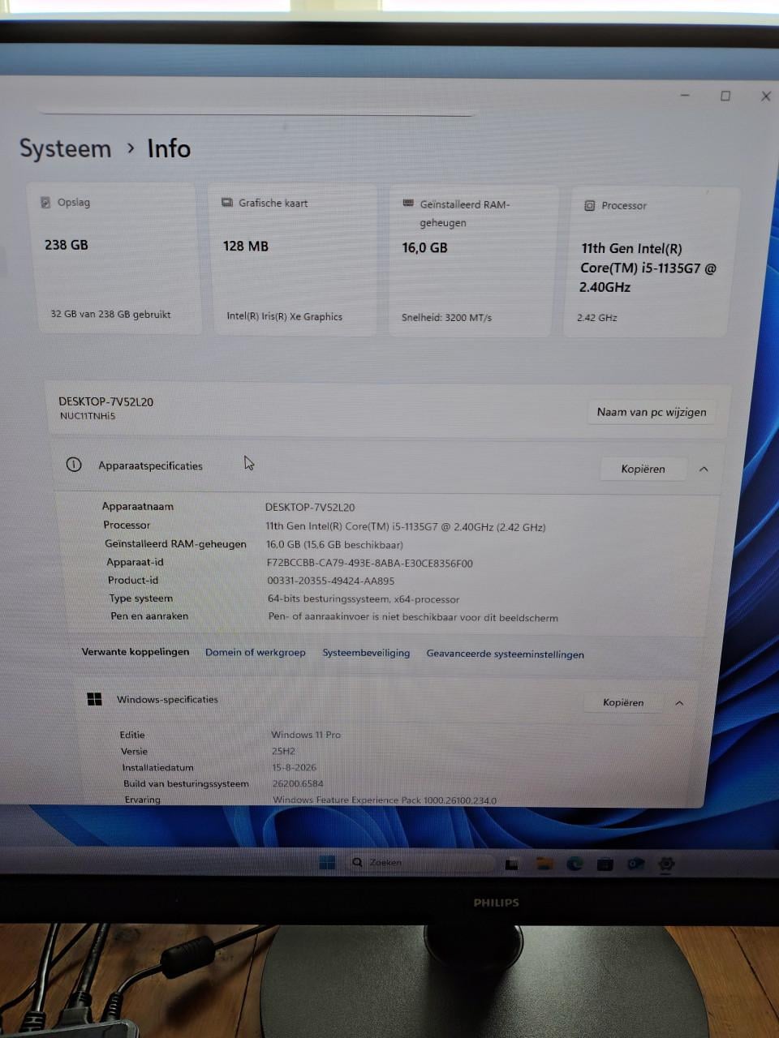
Task: Minimize the Settings window
Action: (685, 96)
